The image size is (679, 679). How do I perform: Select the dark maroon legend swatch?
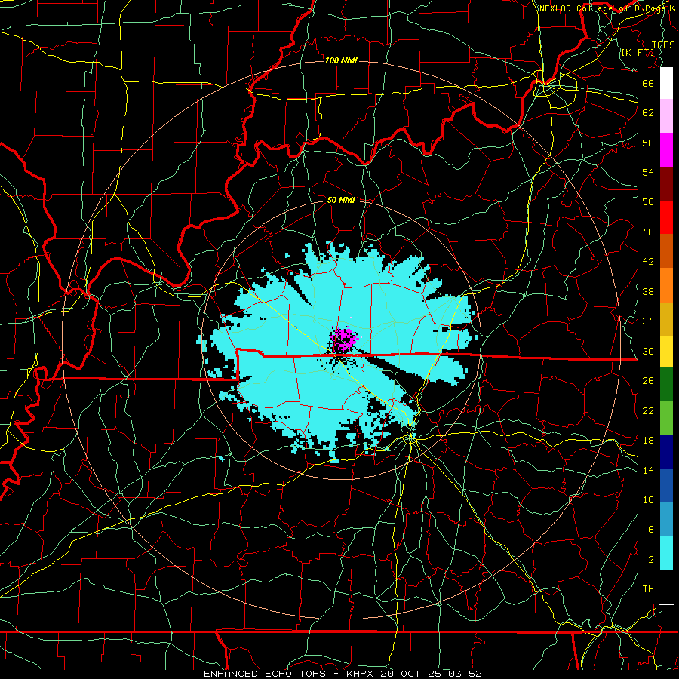(666, 184)
